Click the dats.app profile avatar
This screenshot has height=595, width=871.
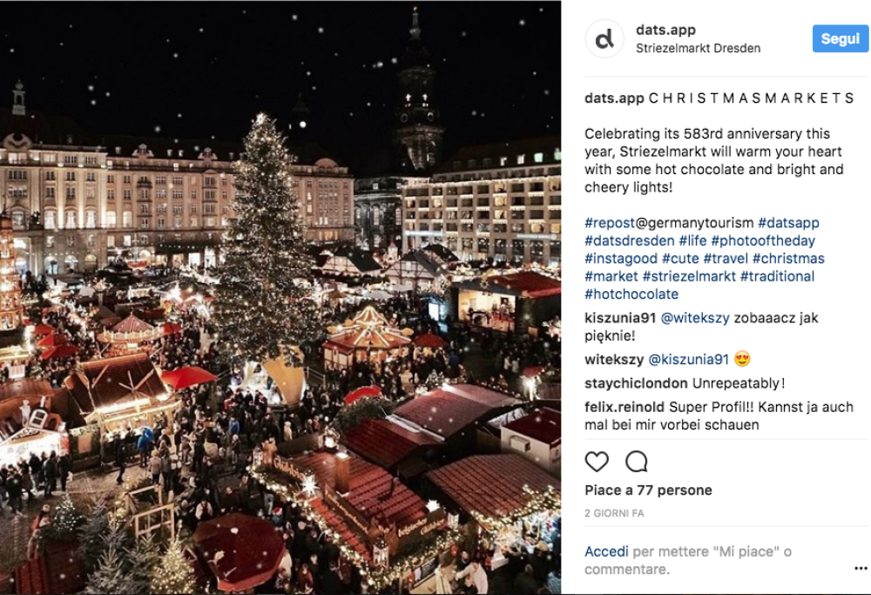click(604, 38)
